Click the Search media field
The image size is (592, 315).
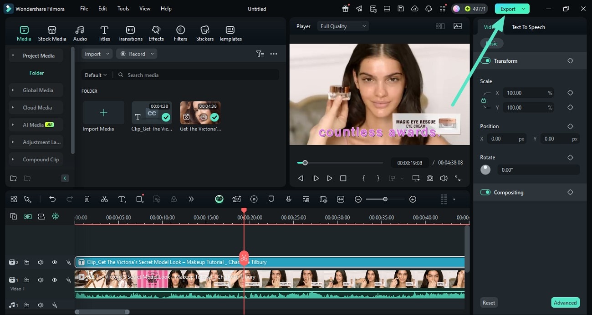coord(196,75)
